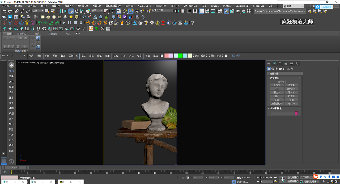Click the magenta object color swatch
Image resolution: width=340 pixels, height=184 pixels.
(x=296, y=113)
